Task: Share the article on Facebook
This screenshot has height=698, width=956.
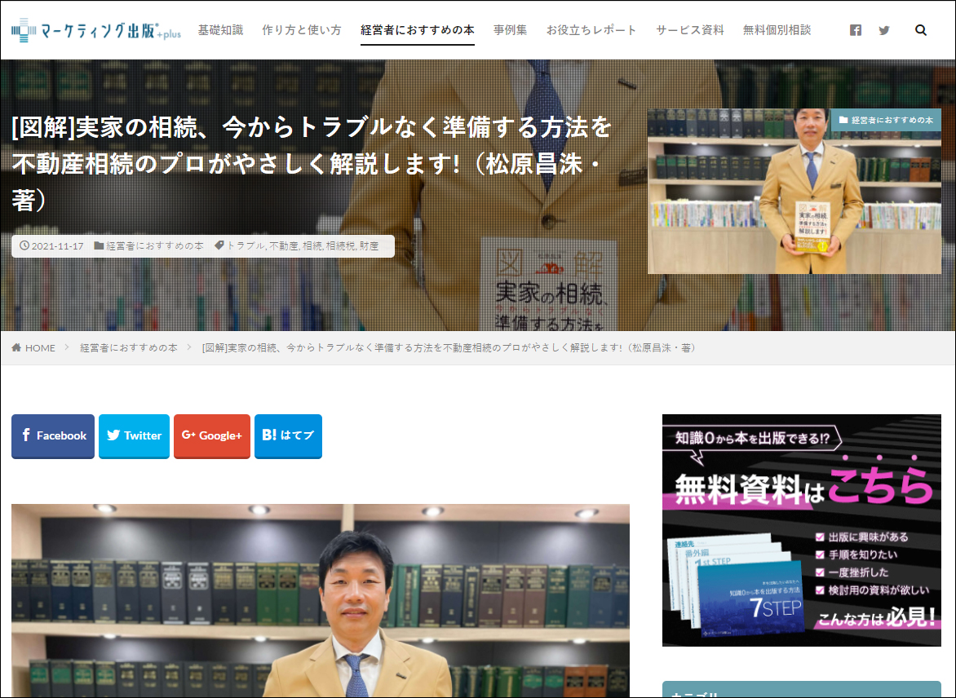Action: click(53, 436)
